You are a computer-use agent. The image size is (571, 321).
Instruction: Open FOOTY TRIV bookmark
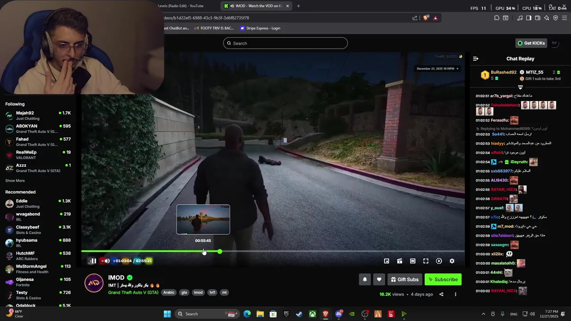214,28
